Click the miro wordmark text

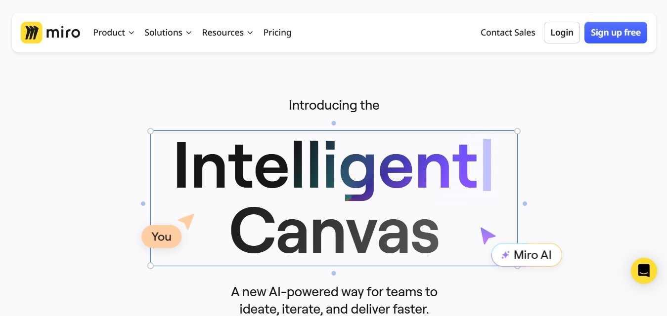(63, 33)
